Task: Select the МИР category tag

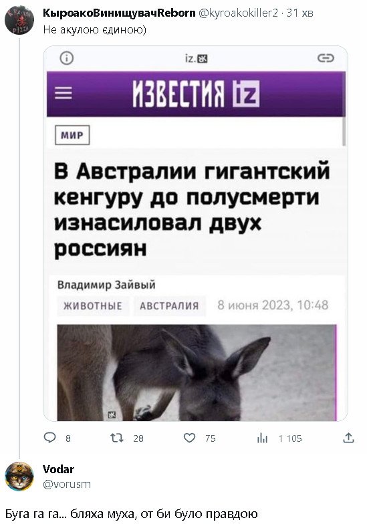Action: point(72,135)
